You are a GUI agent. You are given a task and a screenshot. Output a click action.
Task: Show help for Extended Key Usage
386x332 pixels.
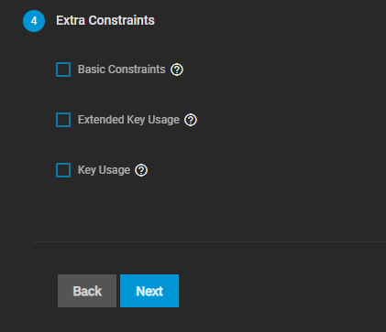coord(191,120)
